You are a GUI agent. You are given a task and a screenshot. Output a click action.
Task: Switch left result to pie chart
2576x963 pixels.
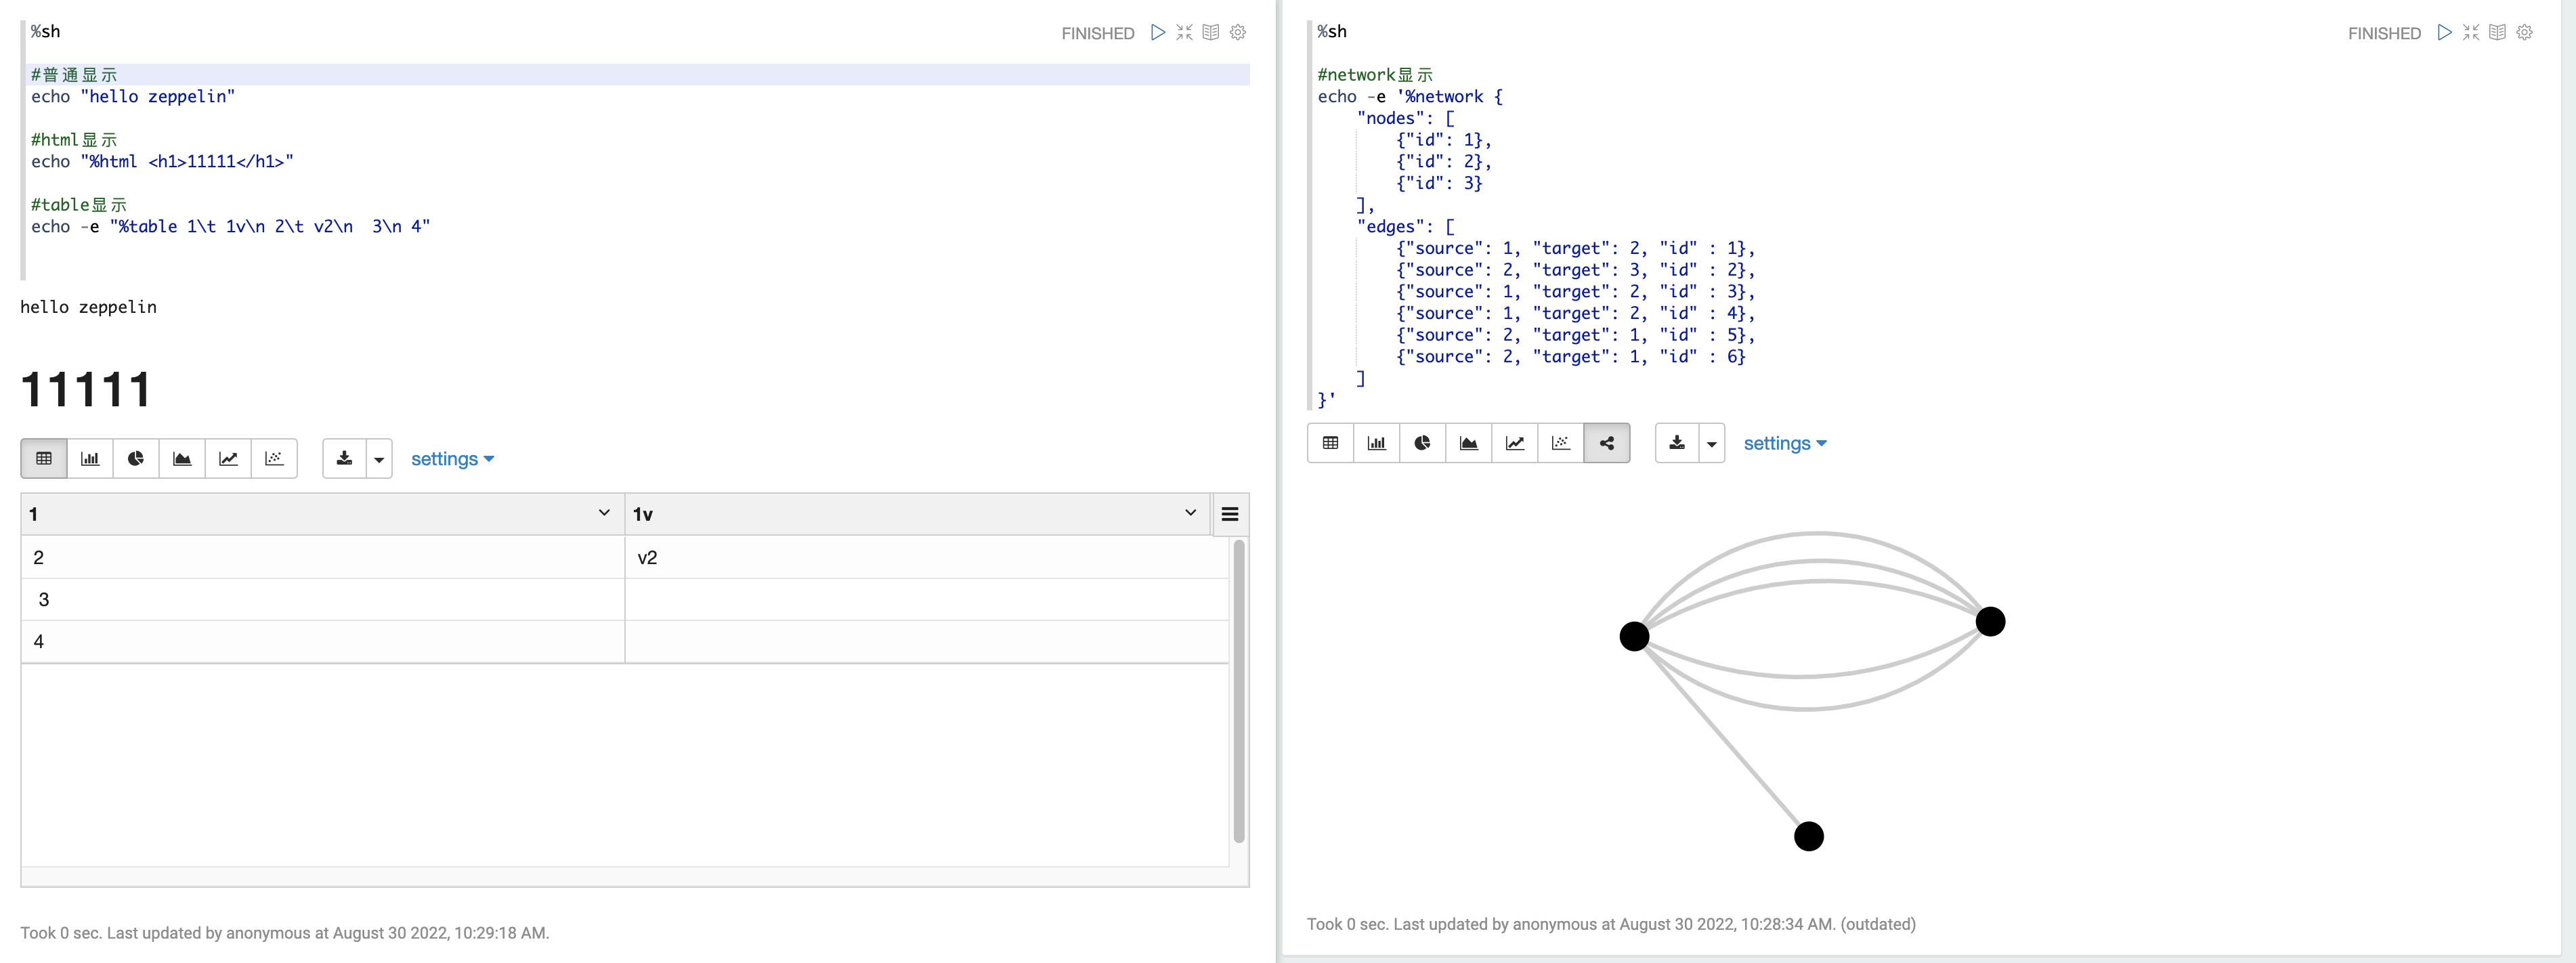point(136,459)
